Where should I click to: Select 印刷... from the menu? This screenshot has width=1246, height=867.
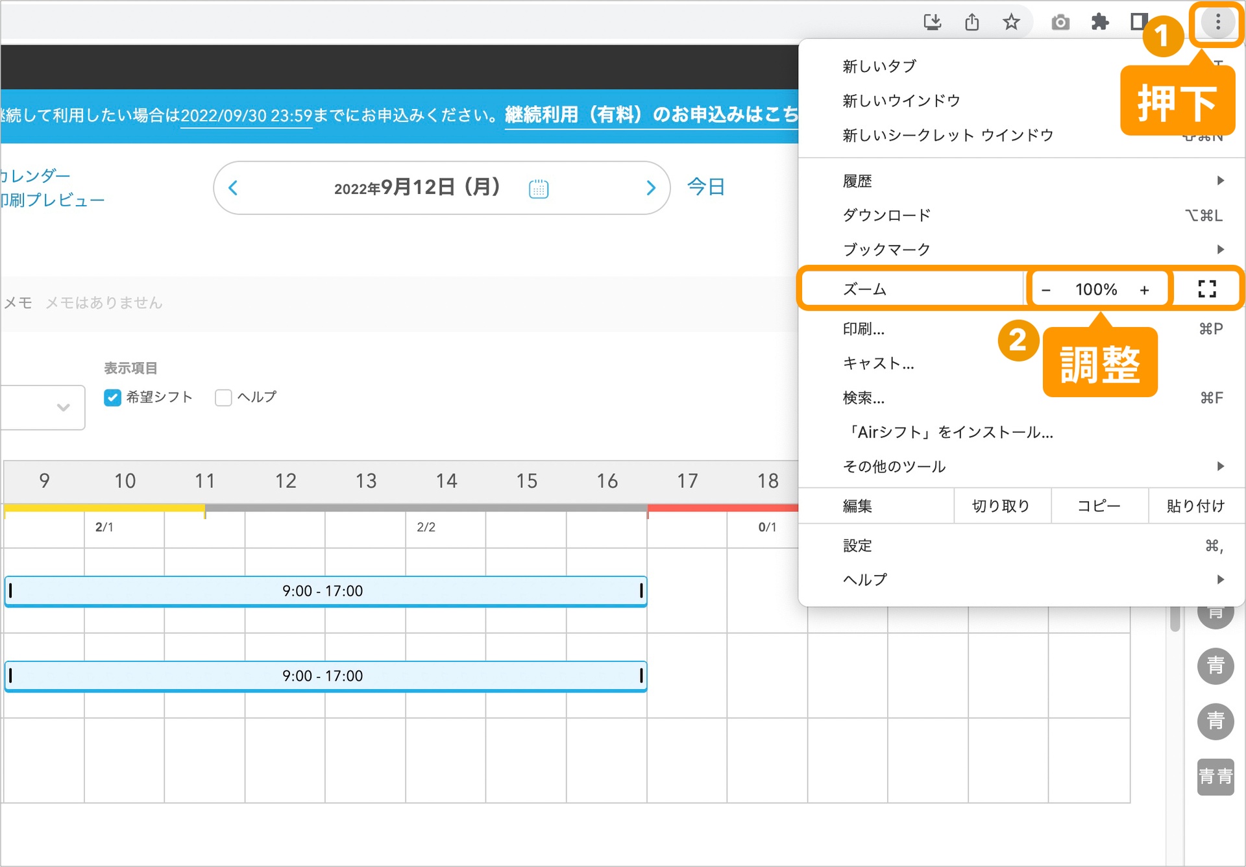[x=863, y=329]
